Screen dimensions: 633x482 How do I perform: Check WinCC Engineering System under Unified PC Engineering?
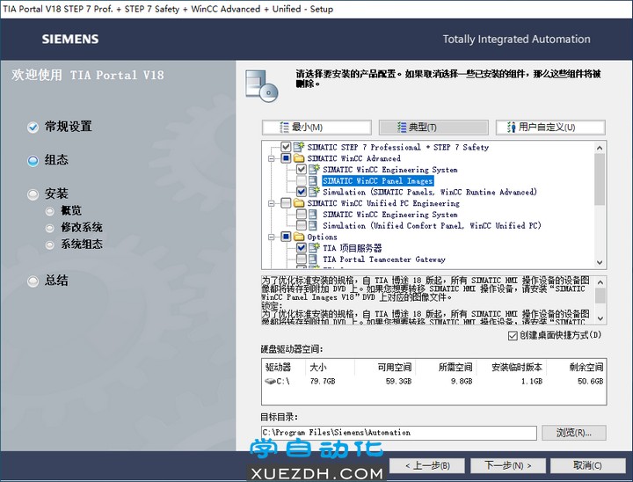pyautogui.click(x=302, y=214)
